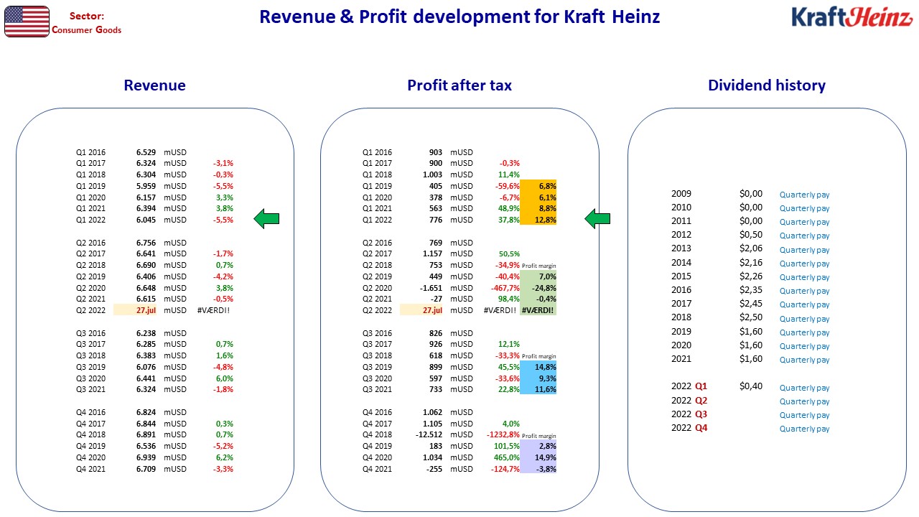Image resolution: width=919 pixels, height=517 pixels.
Task: Select the page title 'Revenue & Profit development for Kraft Heinz'
Action: (459, 17)
